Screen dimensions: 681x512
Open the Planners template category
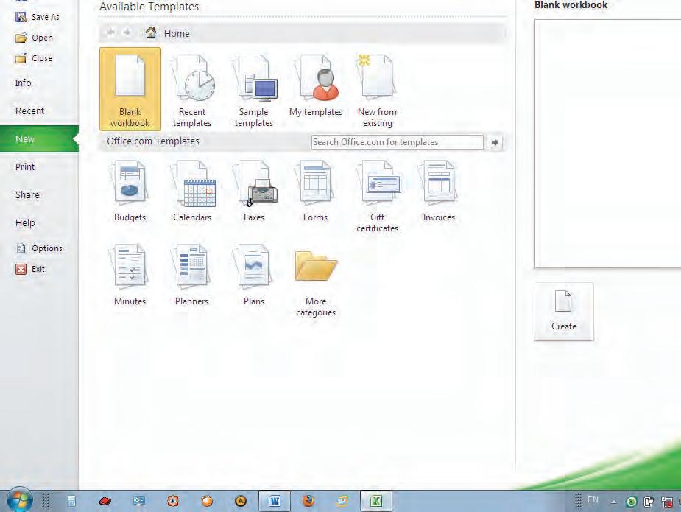tap(191, 275)
